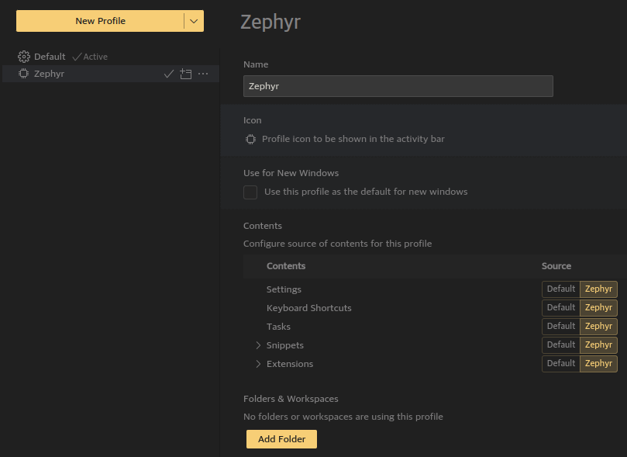Change the profile icon in Icon section
This screenshot has width=627, height=457.
click(250, 139)
